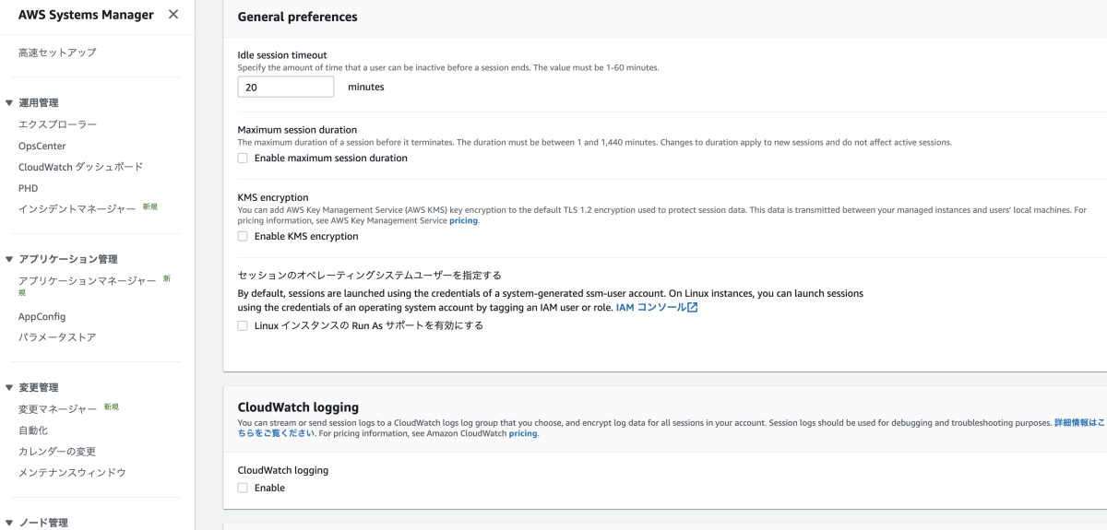
Task: Open CloudWatch ダッシュボード menu item
Action: point(80,167)
